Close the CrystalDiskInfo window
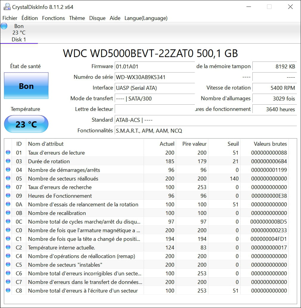Screen dimensions: 301x308 pos(290,7)
